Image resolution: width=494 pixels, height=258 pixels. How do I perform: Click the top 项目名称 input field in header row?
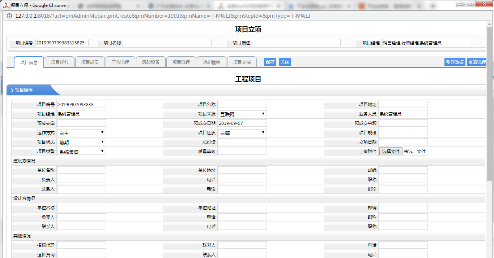(167, 43)
